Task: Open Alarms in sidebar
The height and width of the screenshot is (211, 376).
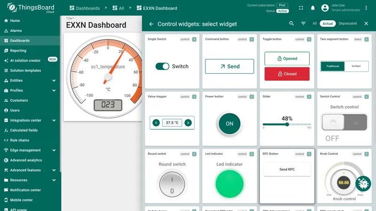Action: point(30,30)
